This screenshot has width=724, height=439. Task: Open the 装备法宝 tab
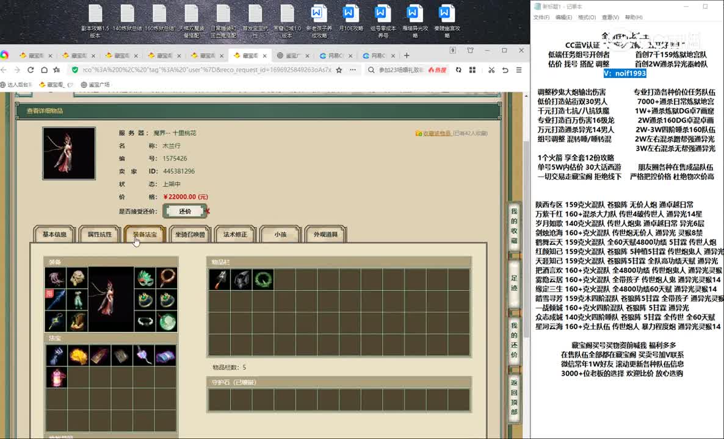[145, 234]
